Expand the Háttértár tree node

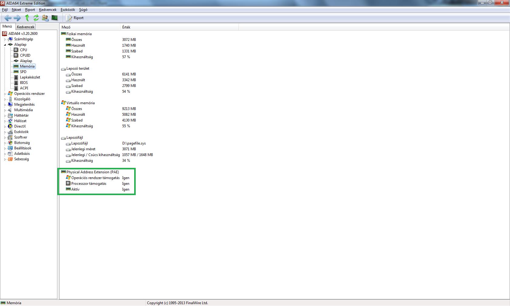point(5,116)
